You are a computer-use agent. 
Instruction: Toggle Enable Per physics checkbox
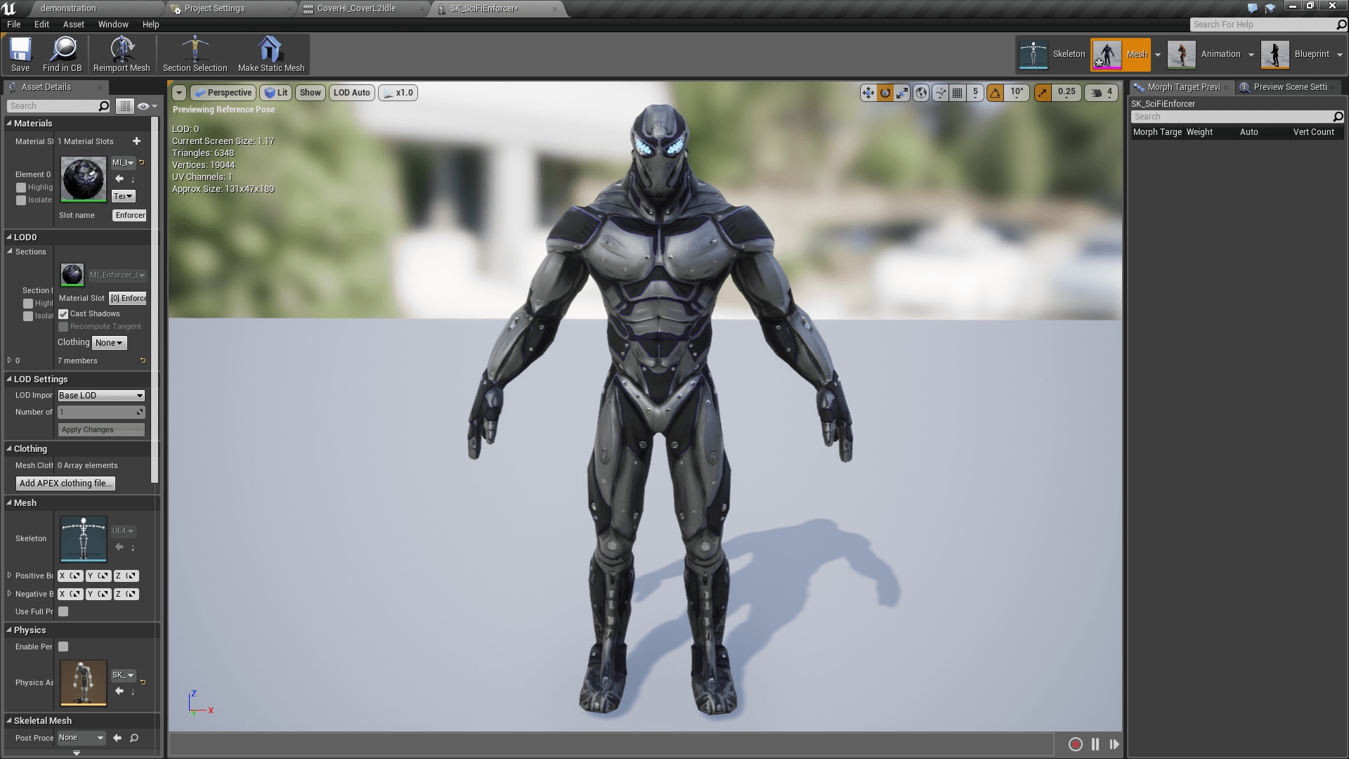[64, 647]
